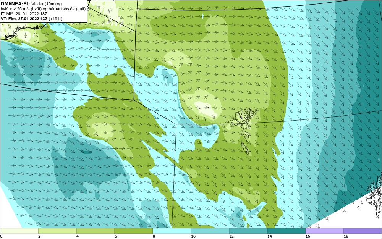
Task: Click the 'IT: Mið. 26. 01. 2022 18Z' initial time
Action: [24, 14]
